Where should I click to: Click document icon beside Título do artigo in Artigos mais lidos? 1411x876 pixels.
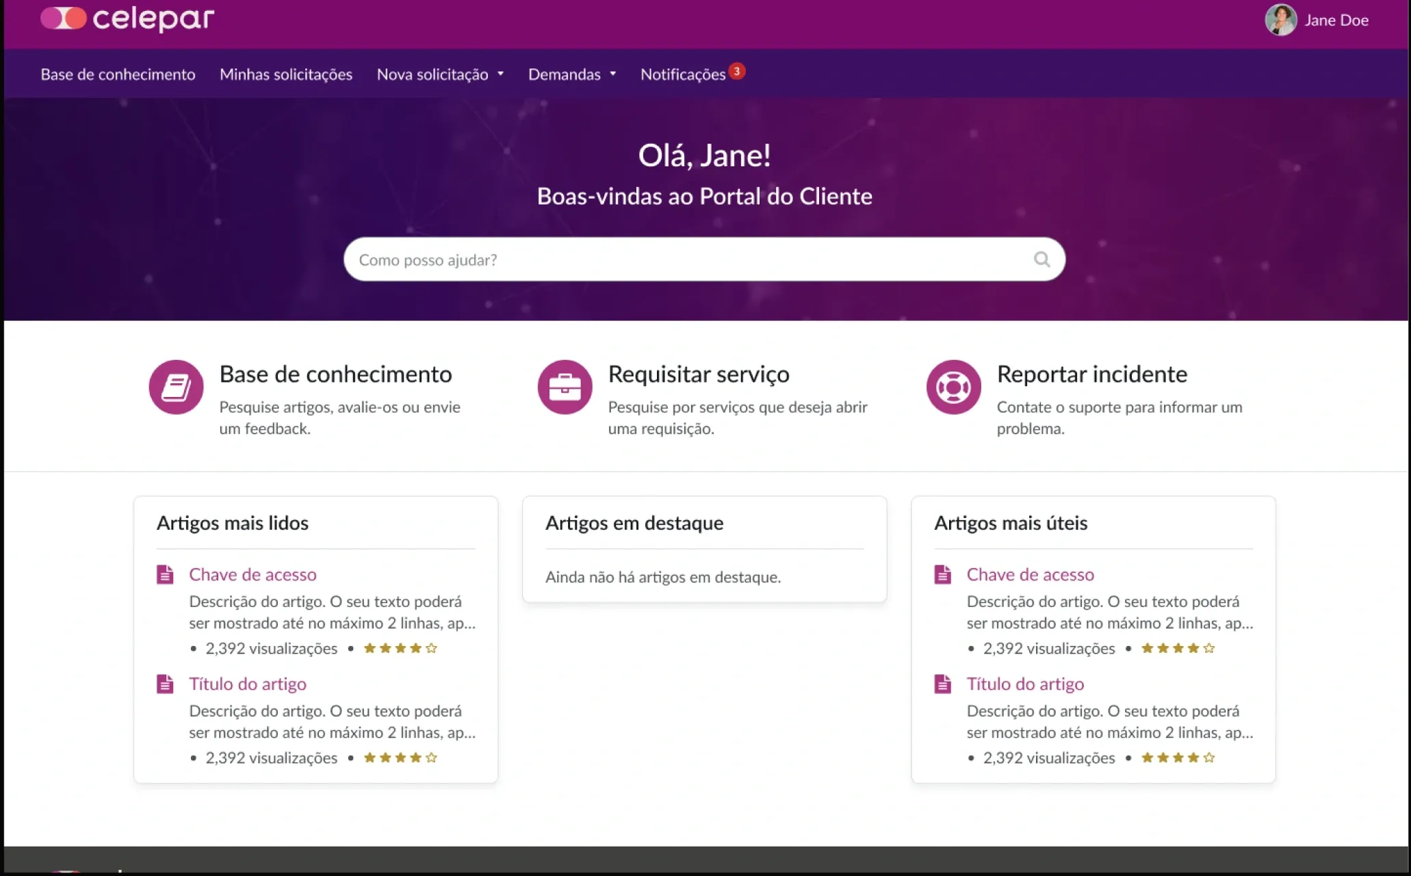165,684
